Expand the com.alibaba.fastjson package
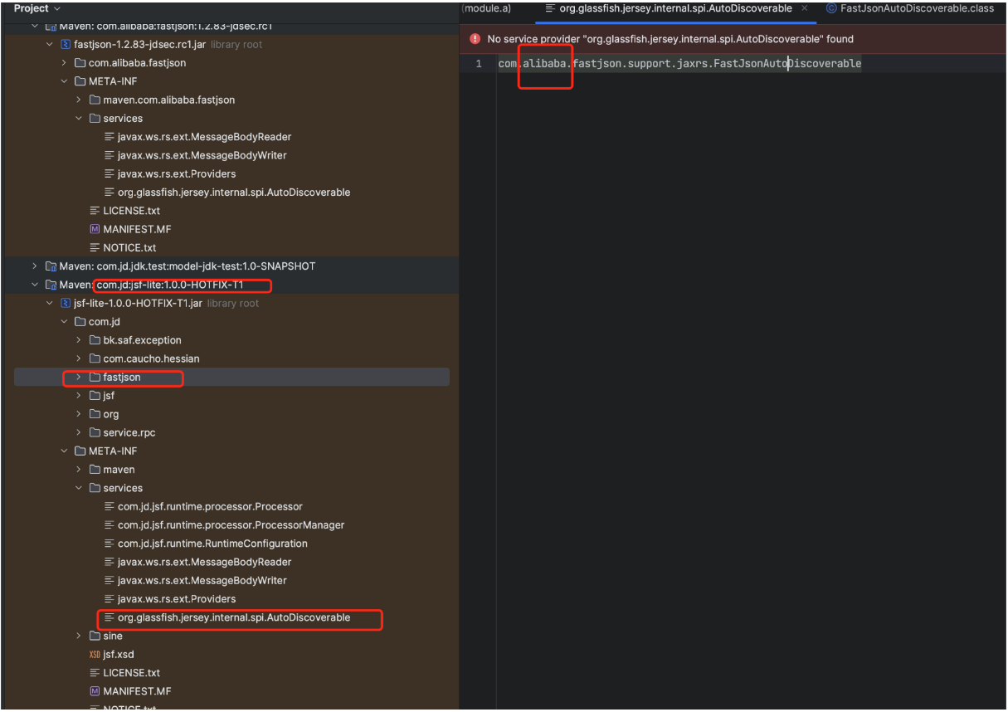 [x=65, y=63]
